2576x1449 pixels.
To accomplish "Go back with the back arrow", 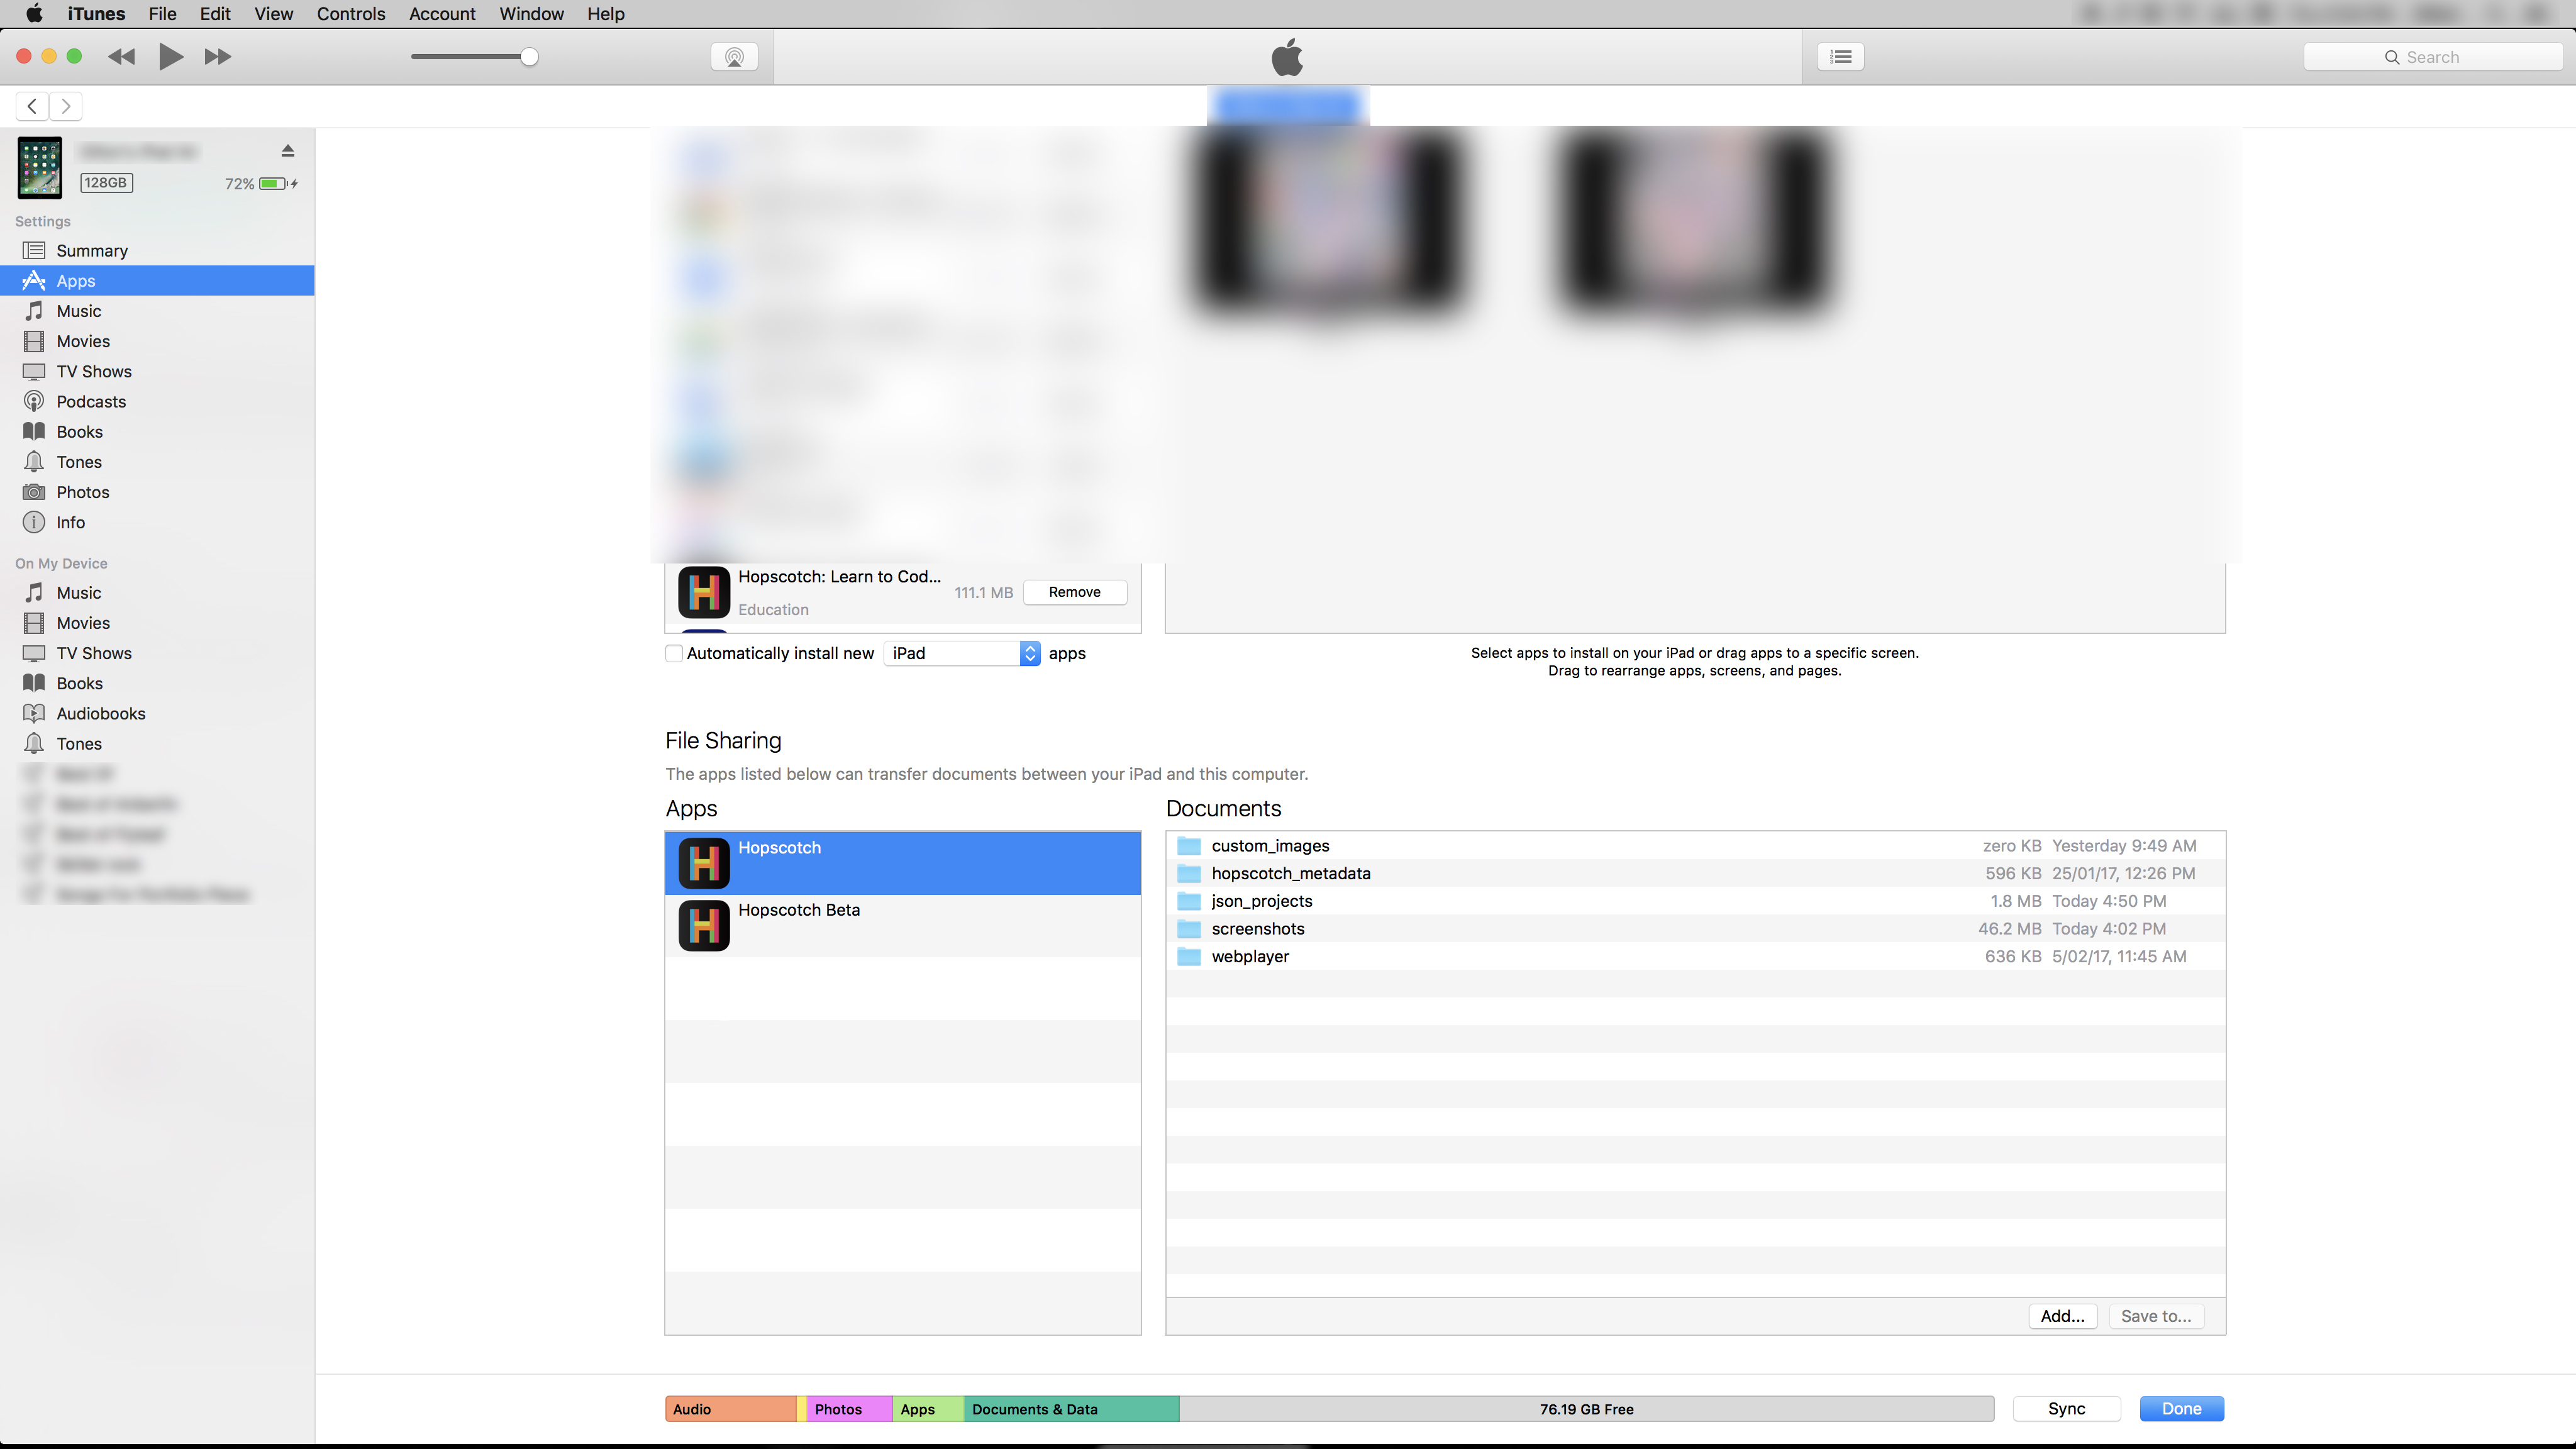I will 32,106.
